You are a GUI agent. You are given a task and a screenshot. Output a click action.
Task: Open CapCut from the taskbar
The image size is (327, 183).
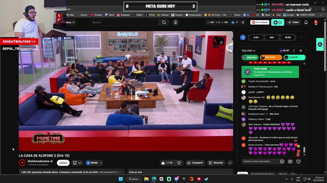(161, 179)
